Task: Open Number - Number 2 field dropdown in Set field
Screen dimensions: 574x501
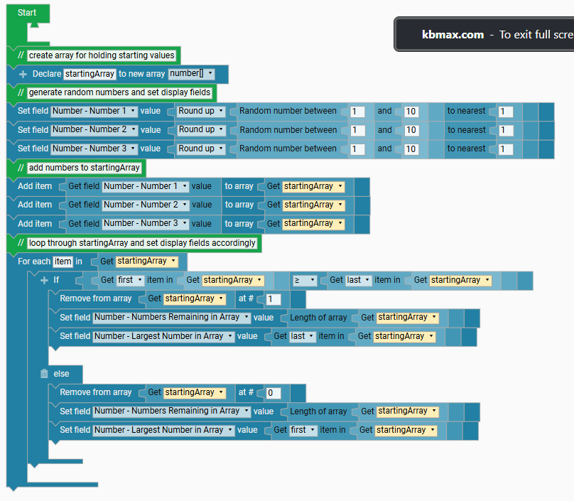Action: [94, 129]
